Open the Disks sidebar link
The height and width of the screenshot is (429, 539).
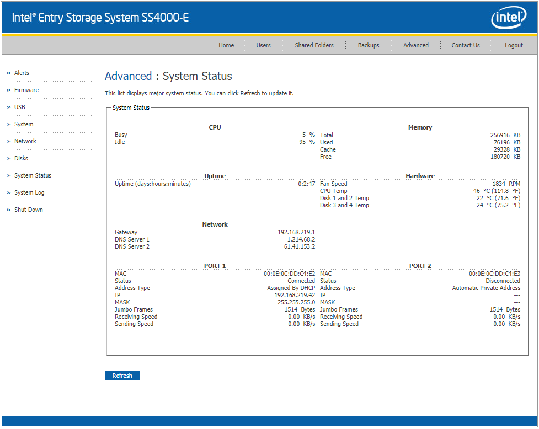pos(21,158)
